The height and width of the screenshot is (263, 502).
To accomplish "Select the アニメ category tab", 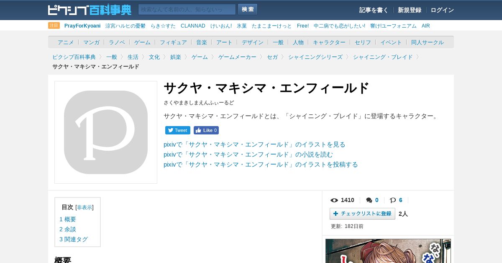I will point(66,42).
